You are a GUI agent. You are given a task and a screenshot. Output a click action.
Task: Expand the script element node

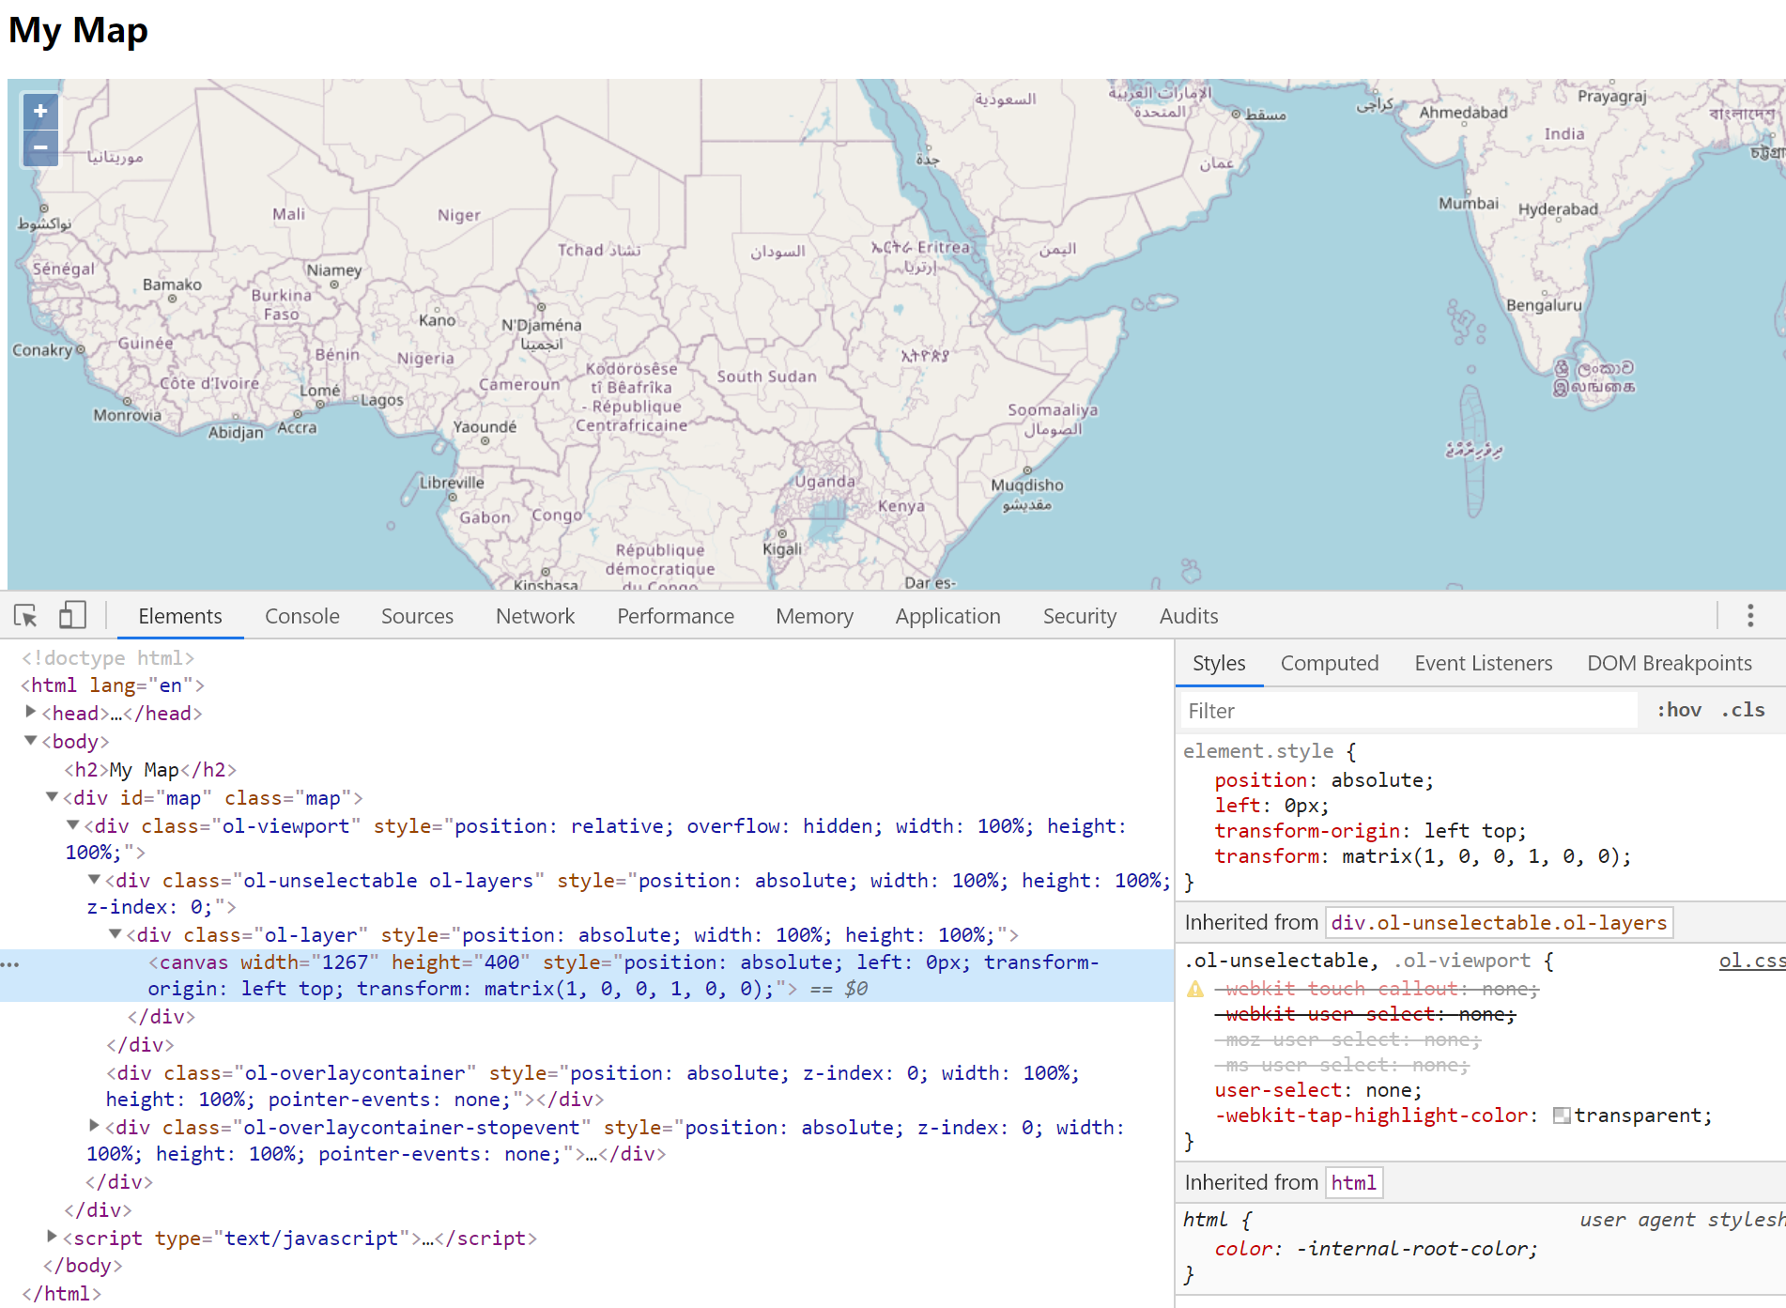(52, 1238)
